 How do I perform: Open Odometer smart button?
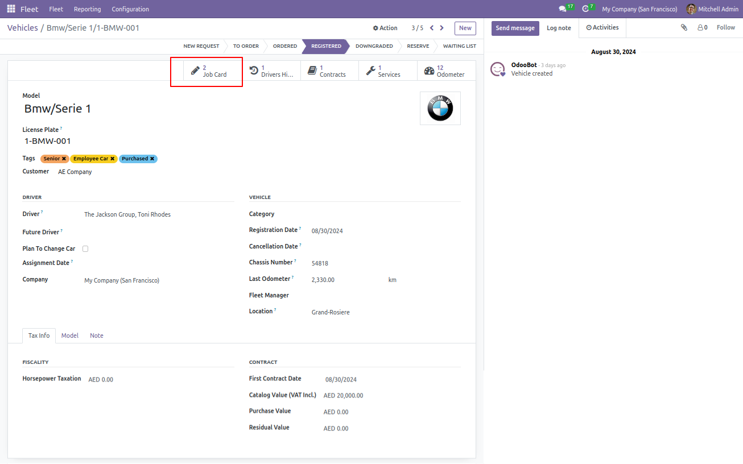[447, 71]
